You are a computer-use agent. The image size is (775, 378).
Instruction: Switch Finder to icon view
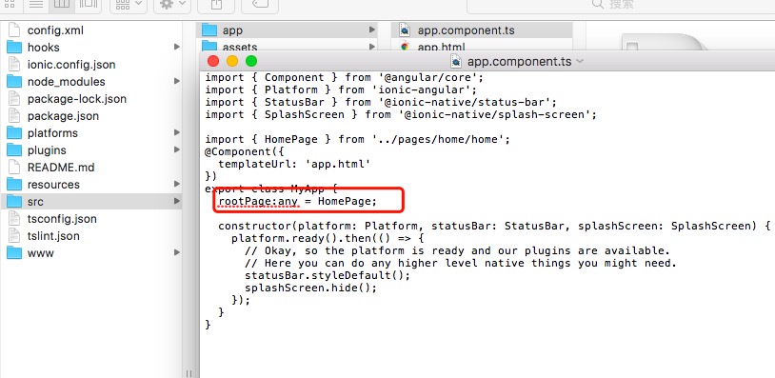[9, 4]
